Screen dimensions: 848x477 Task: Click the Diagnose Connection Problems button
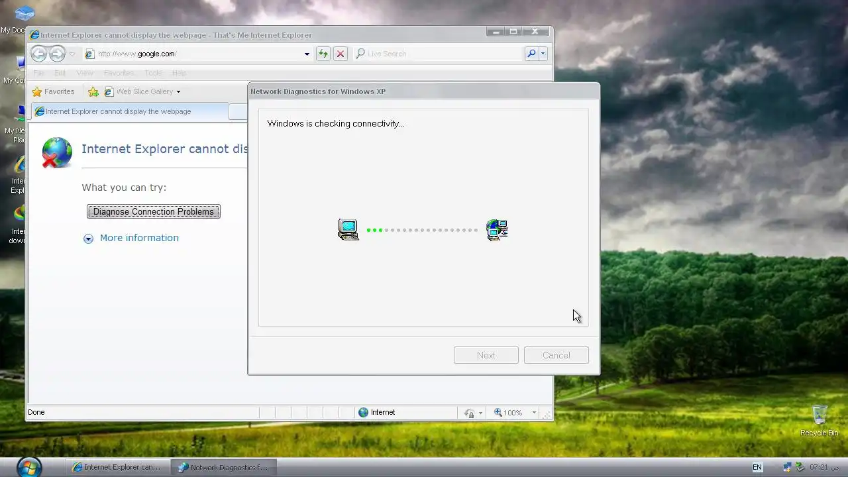tap(154, 211)
